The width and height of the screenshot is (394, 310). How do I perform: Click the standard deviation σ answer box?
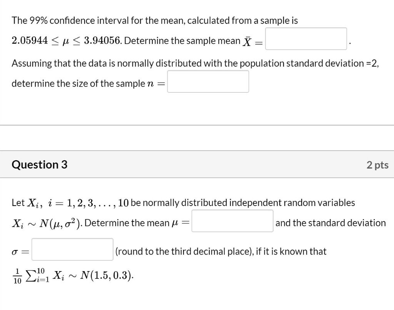click(72, 250)
